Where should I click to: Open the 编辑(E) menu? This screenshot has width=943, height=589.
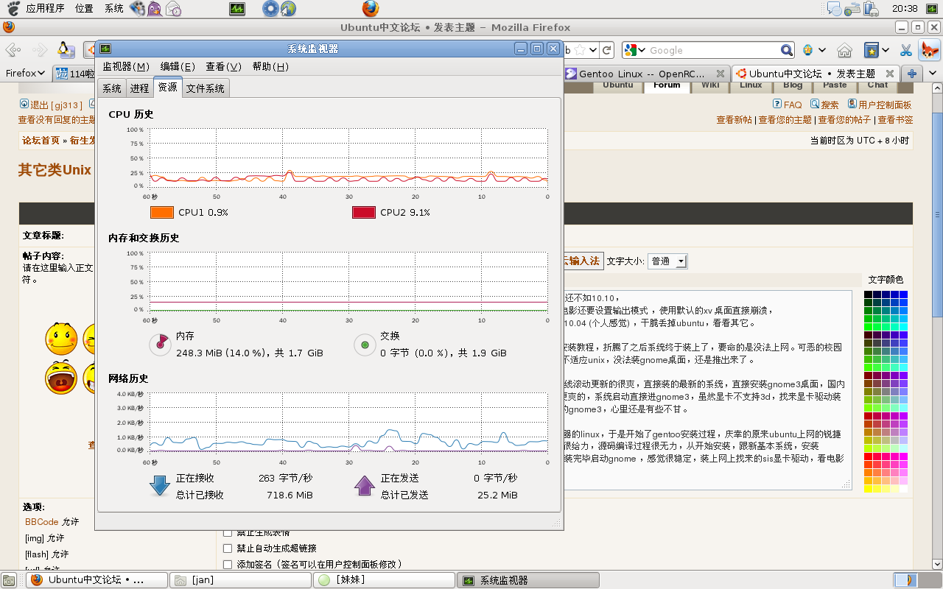pos(178,66)
